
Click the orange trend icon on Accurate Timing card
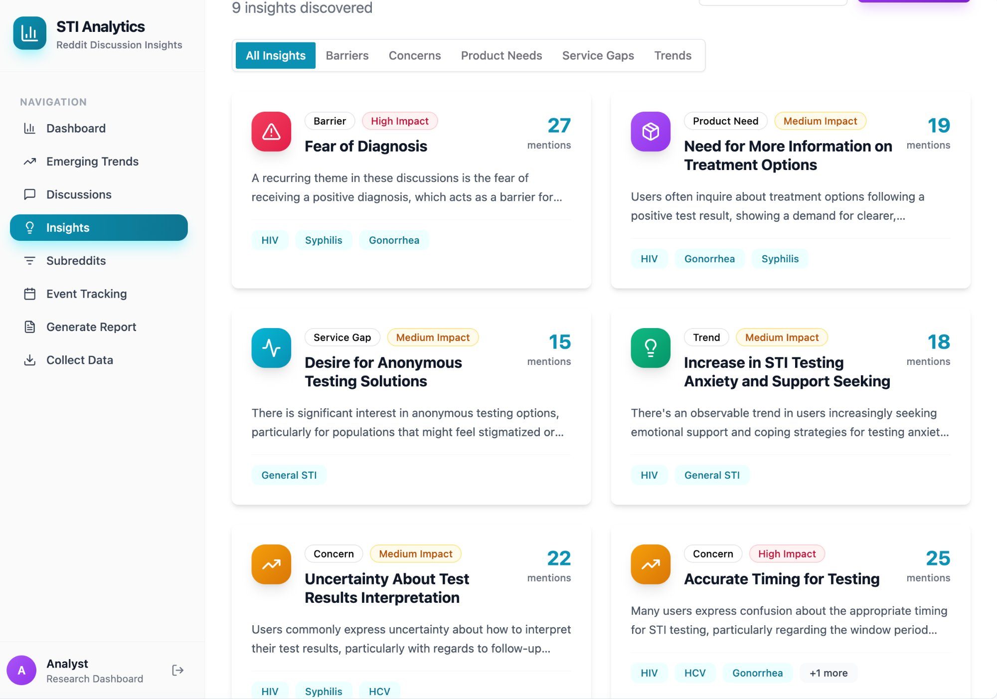(650, 564)
